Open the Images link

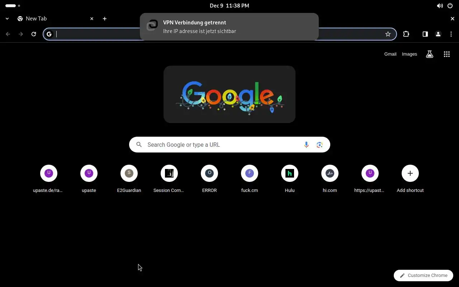409,54
